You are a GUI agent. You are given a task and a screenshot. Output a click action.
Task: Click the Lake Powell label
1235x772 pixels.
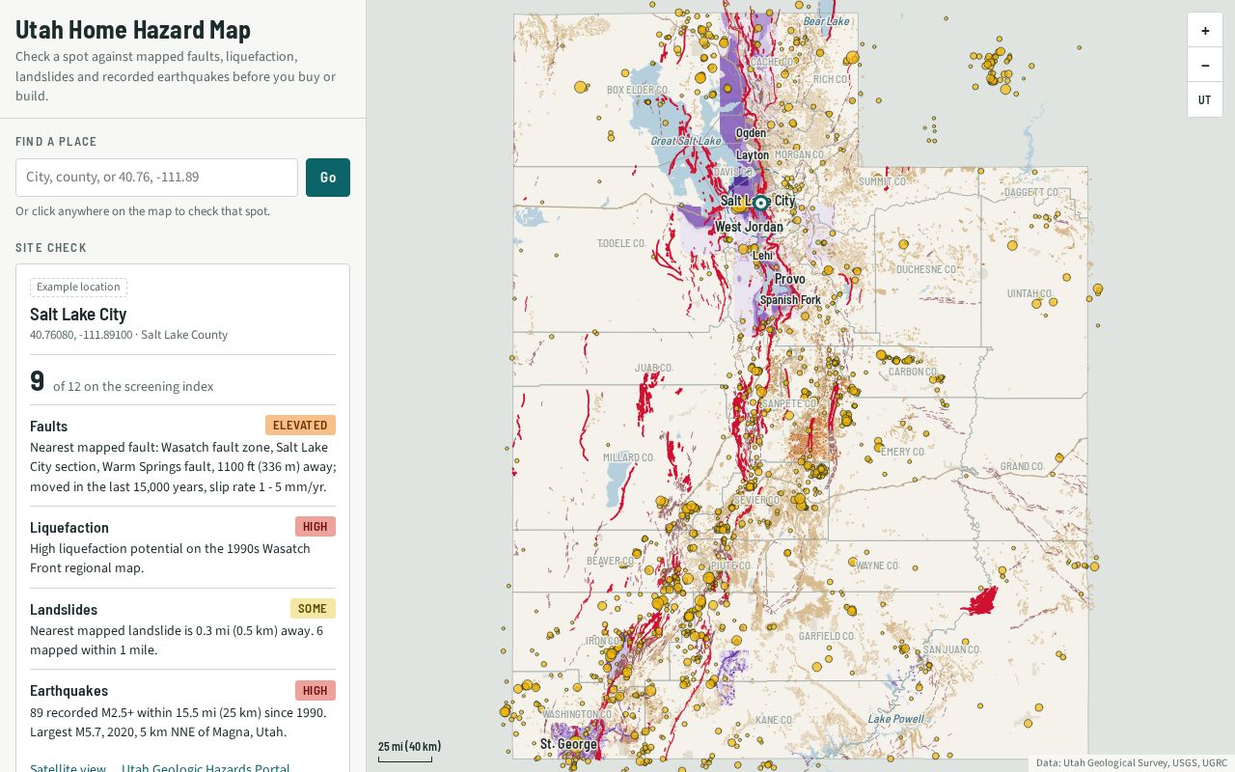895,719
